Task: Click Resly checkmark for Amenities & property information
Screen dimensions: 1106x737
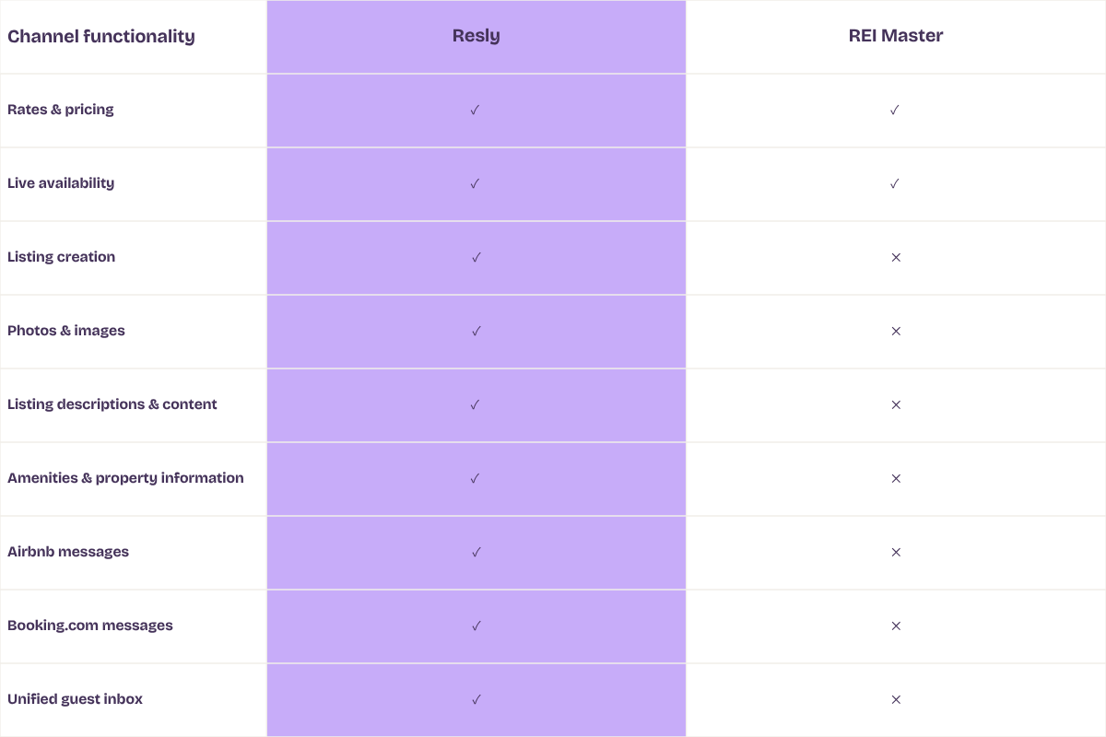Action: click(477, 478)
